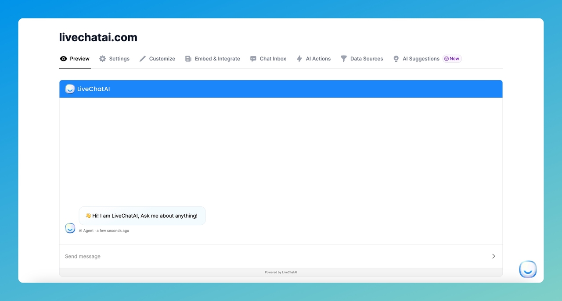Screen dimensions: 562x301
Task: Click the LiveChatAI logo in chat header
Action: [70, 89]
